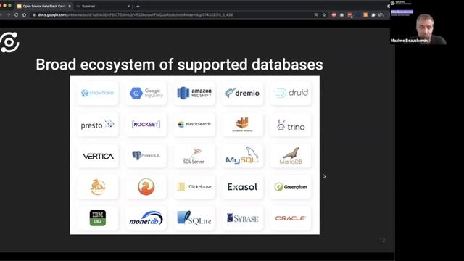Click the red extension icon in toolbar
The image size is (464, 261).
(x=333, y=14)
